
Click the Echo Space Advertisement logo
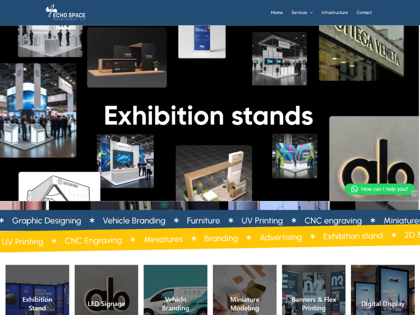[66, 13]
